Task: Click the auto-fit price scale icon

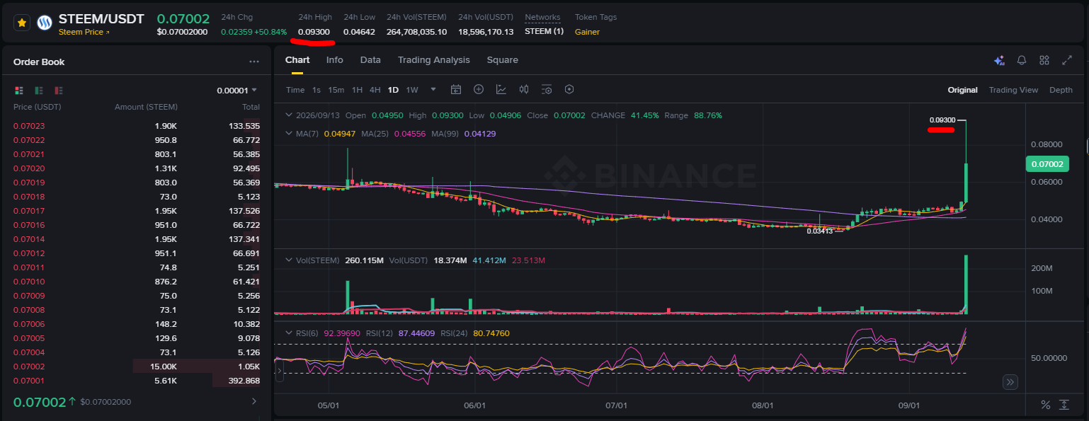Action: click(x=1064, y=405)
